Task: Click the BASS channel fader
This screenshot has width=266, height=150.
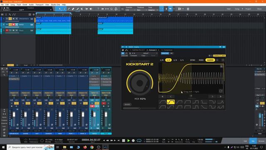Action: click(x=94, y=114)
